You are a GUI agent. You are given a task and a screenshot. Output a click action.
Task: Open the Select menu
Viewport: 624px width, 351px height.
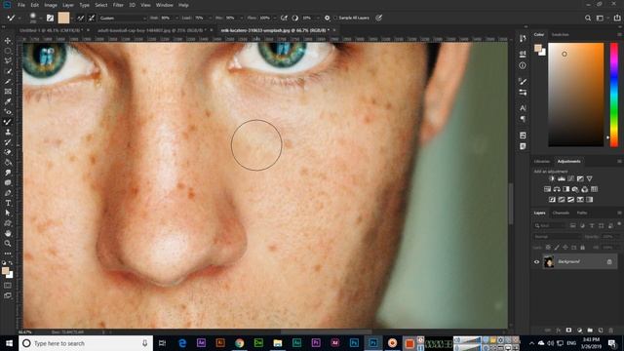click(x=100, y=5)
